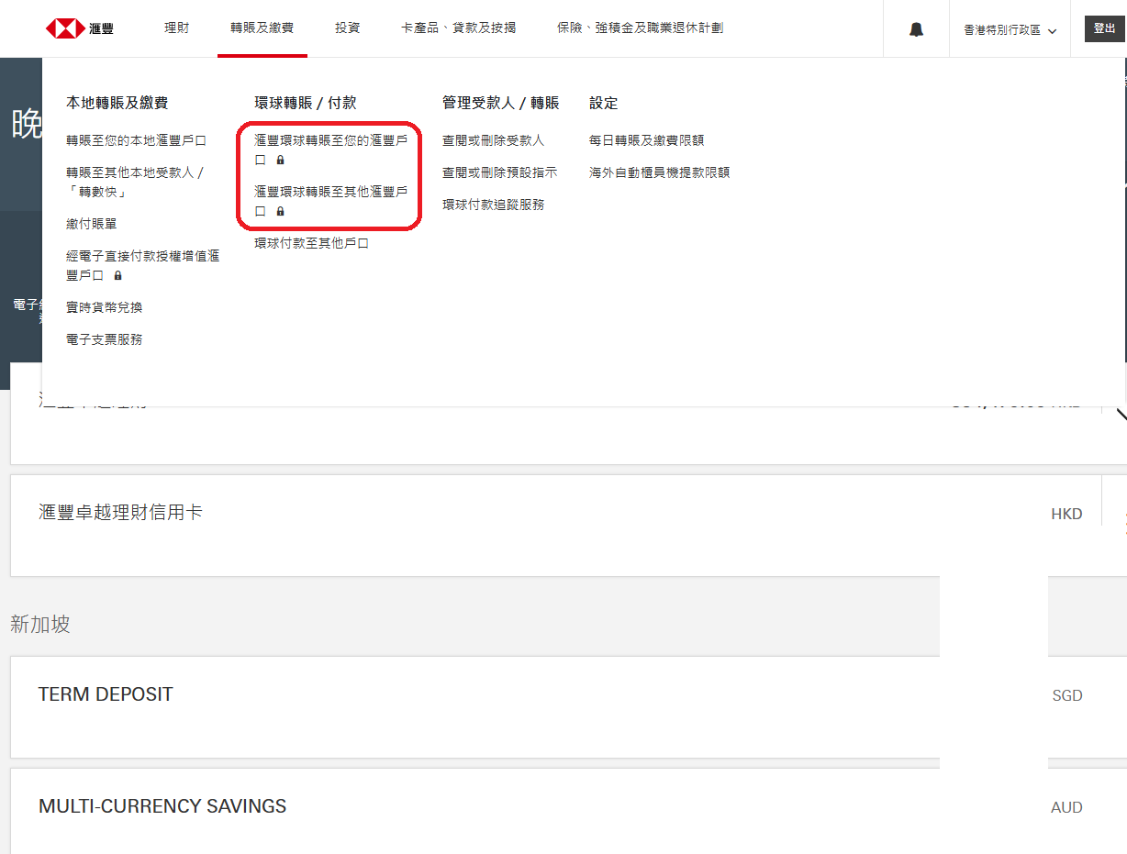
Task: Open 每日轉賬及繳費限額 settings
Action: click(x=647, y=140)
